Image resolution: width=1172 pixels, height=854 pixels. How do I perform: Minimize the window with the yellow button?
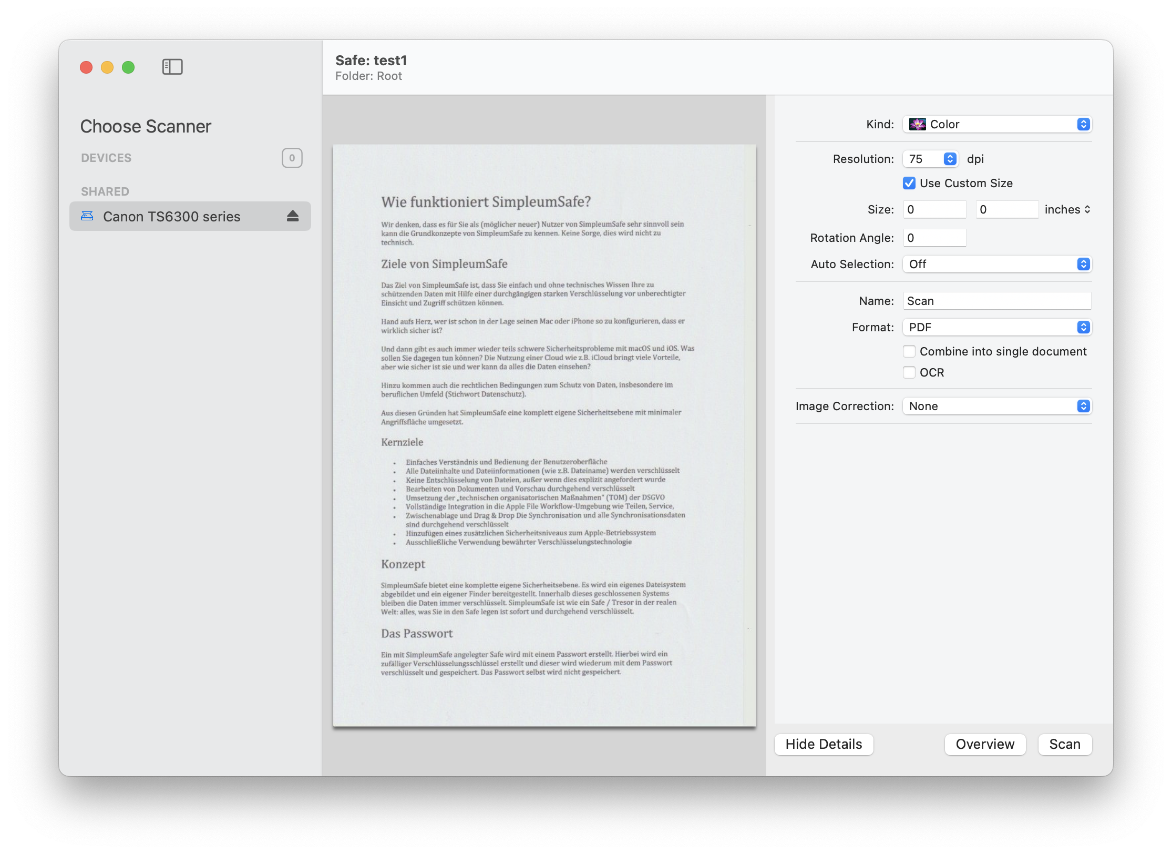107,67
